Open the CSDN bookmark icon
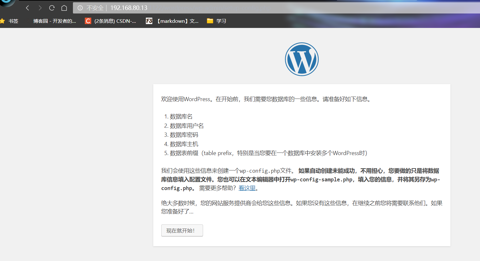Viewport: 480px width, 261px height. coord(88,21)
